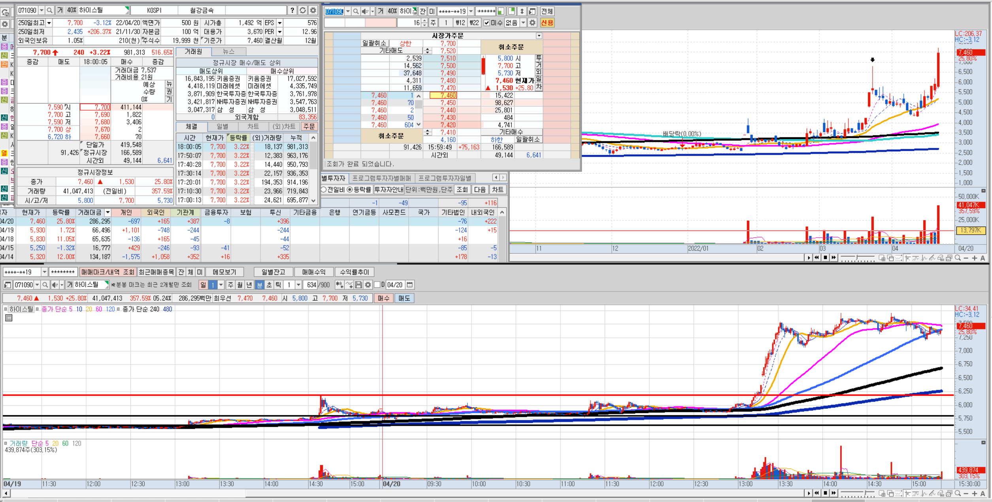Click the eraser icon in upper chart toolbar

(x=941, y=258)
